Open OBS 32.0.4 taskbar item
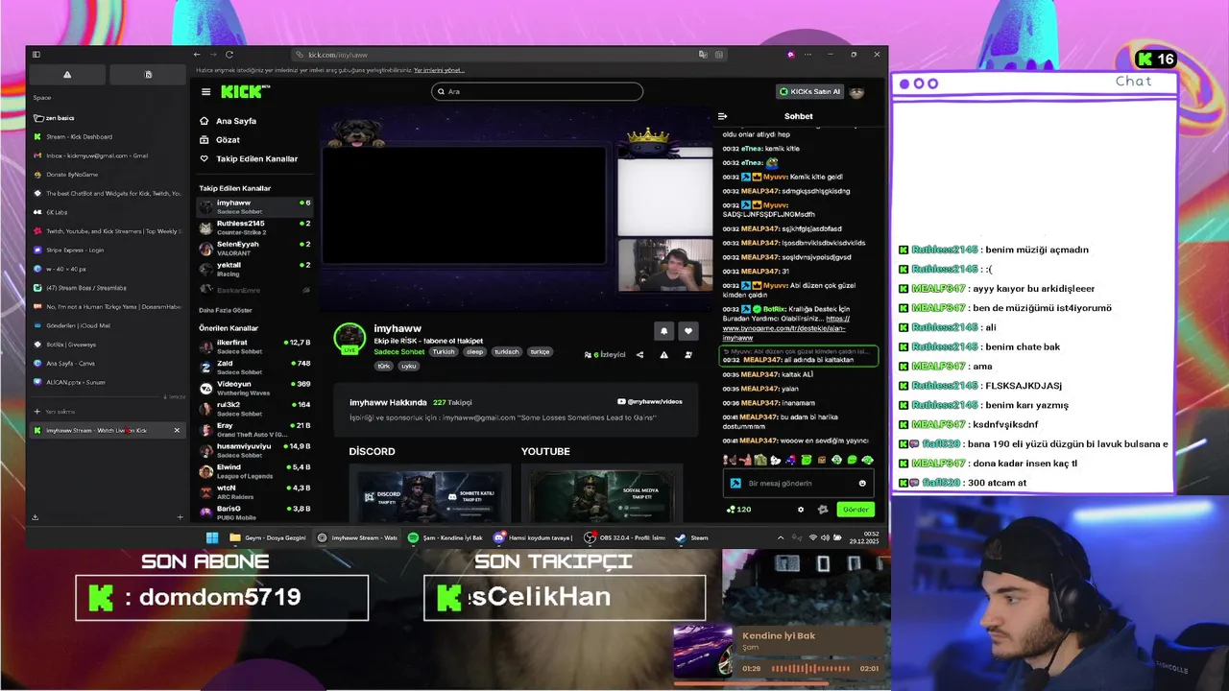Screen dimensions: 1229x691 click(625, 537)
